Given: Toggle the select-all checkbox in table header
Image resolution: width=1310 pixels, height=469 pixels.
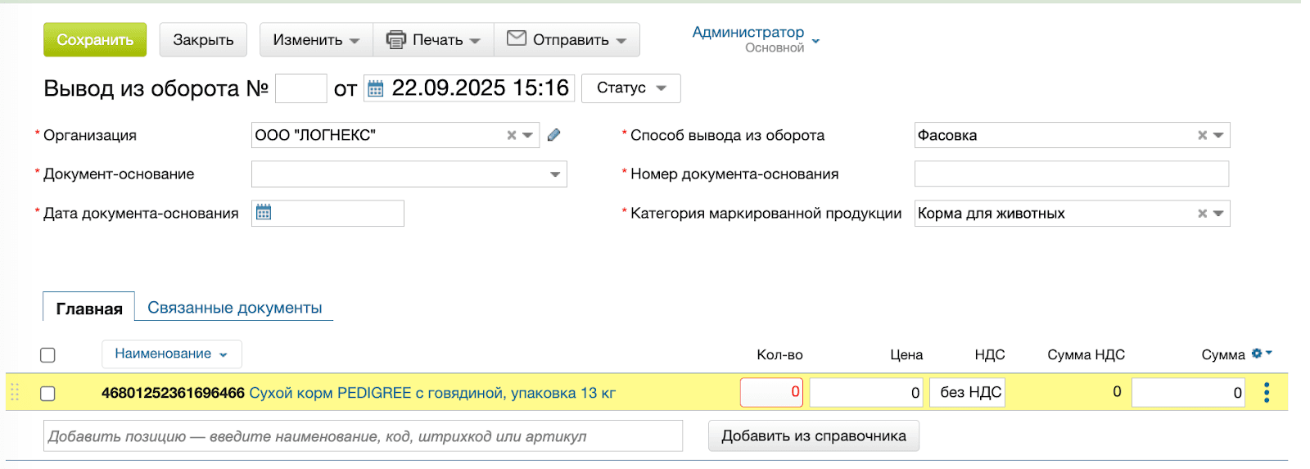Looking at the screenshot, I should click(x=47, y=354).
